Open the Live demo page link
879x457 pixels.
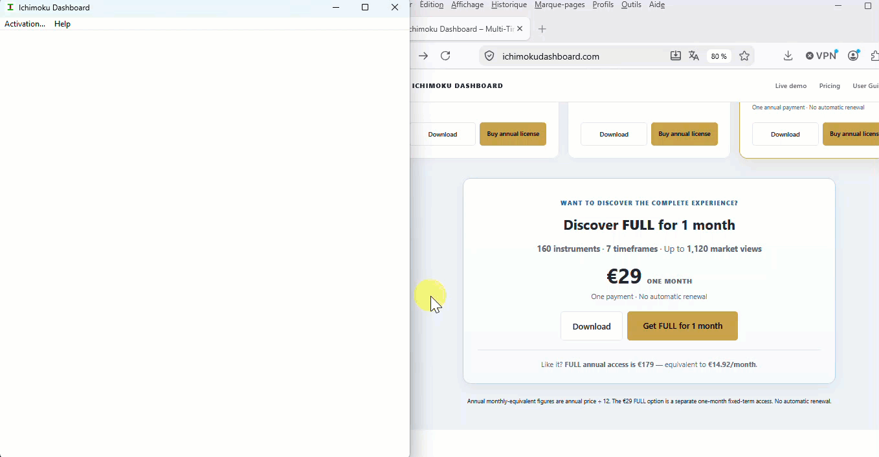tap(791, 86)
